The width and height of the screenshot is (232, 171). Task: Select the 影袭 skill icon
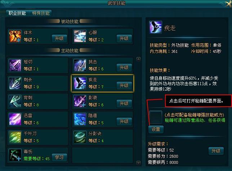[x=80, y=101]
